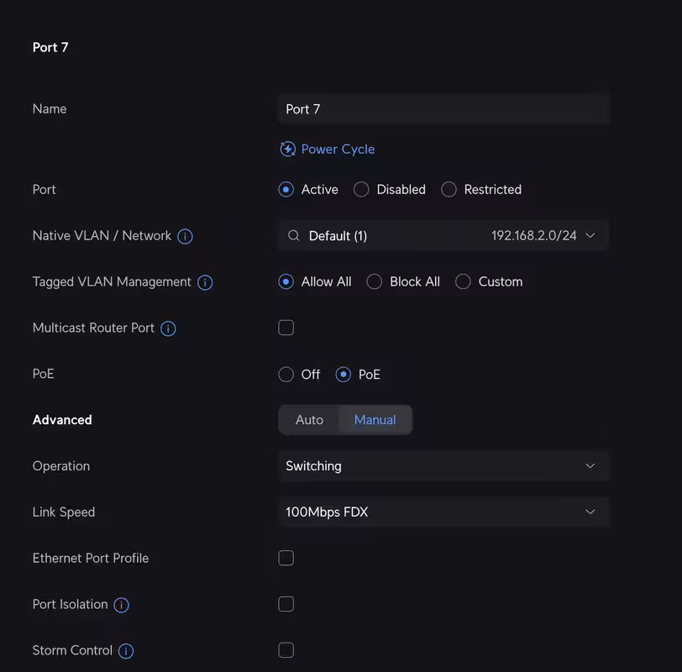Screen dimensions: 682x672
Task: Open Multicast Router Port info icon
Action: point(168,328)
